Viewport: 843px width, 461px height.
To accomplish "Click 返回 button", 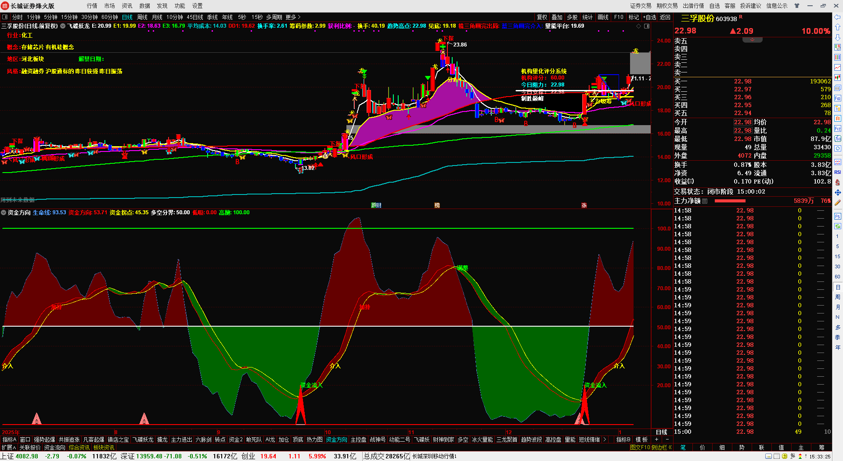I will (665, 17).
